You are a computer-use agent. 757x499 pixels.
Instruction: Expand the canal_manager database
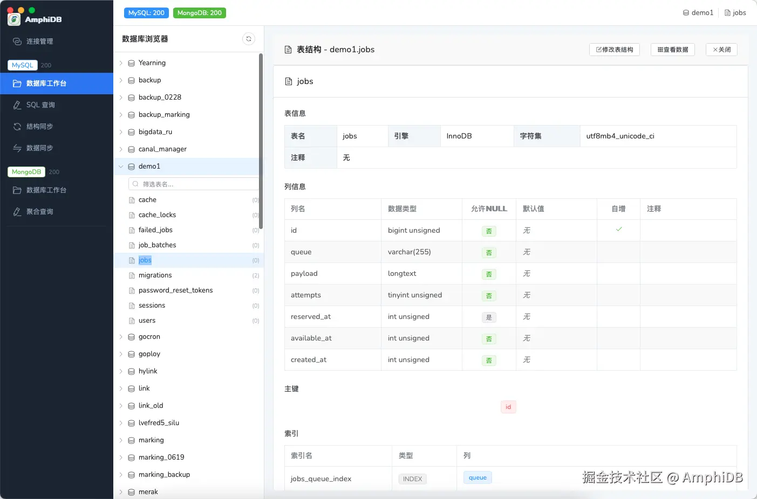pos(121,149)
